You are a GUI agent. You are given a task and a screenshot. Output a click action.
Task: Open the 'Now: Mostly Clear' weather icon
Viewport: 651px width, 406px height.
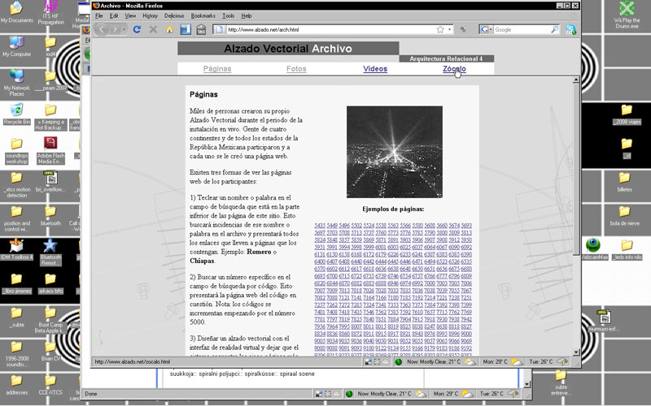point(470,361)
